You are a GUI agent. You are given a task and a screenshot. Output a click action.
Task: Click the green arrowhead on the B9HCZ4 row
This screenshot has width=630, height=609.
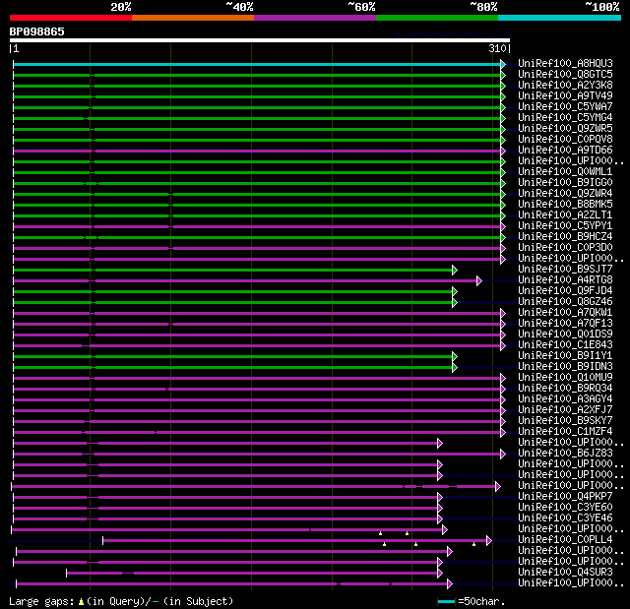(503, 238)
